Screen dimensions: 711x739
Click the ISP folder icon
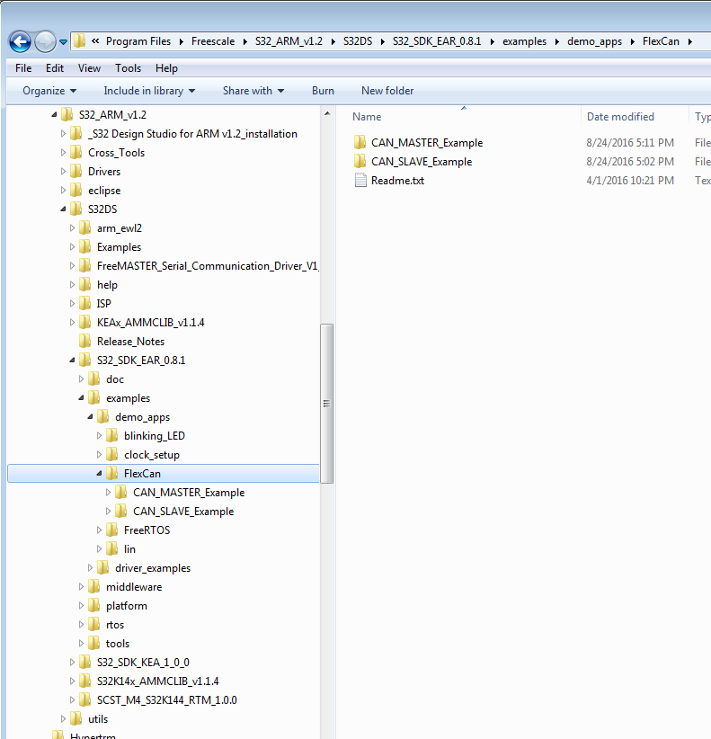pos(85,303)
